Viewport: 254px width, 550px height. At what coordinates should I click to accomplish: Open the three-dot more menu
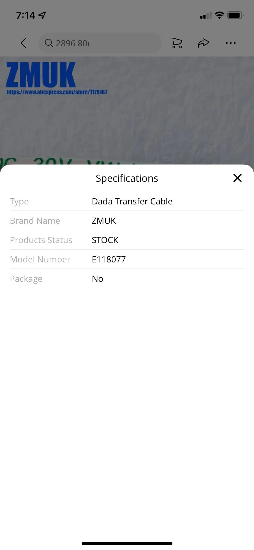230,43
